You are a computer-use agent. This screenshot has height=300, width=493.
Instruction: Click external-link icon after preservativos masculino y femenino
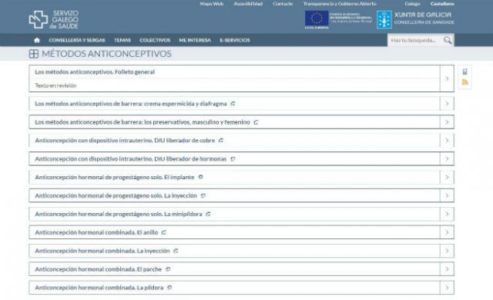click(256, 122)
